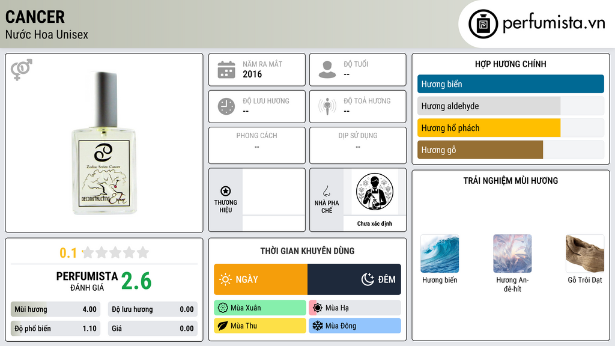
Task: Select the Đêm nighttime block
Action: (x=354, y=279)
